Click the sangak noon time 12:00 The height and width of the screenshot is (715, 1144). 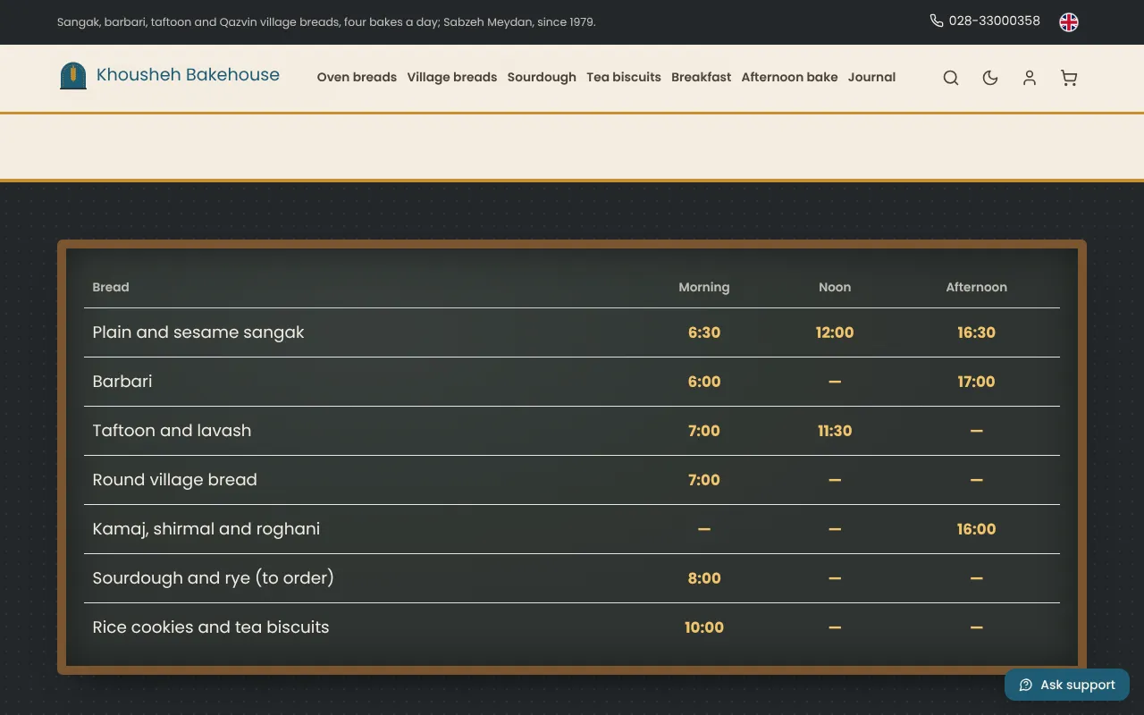[x=835, y=332]
